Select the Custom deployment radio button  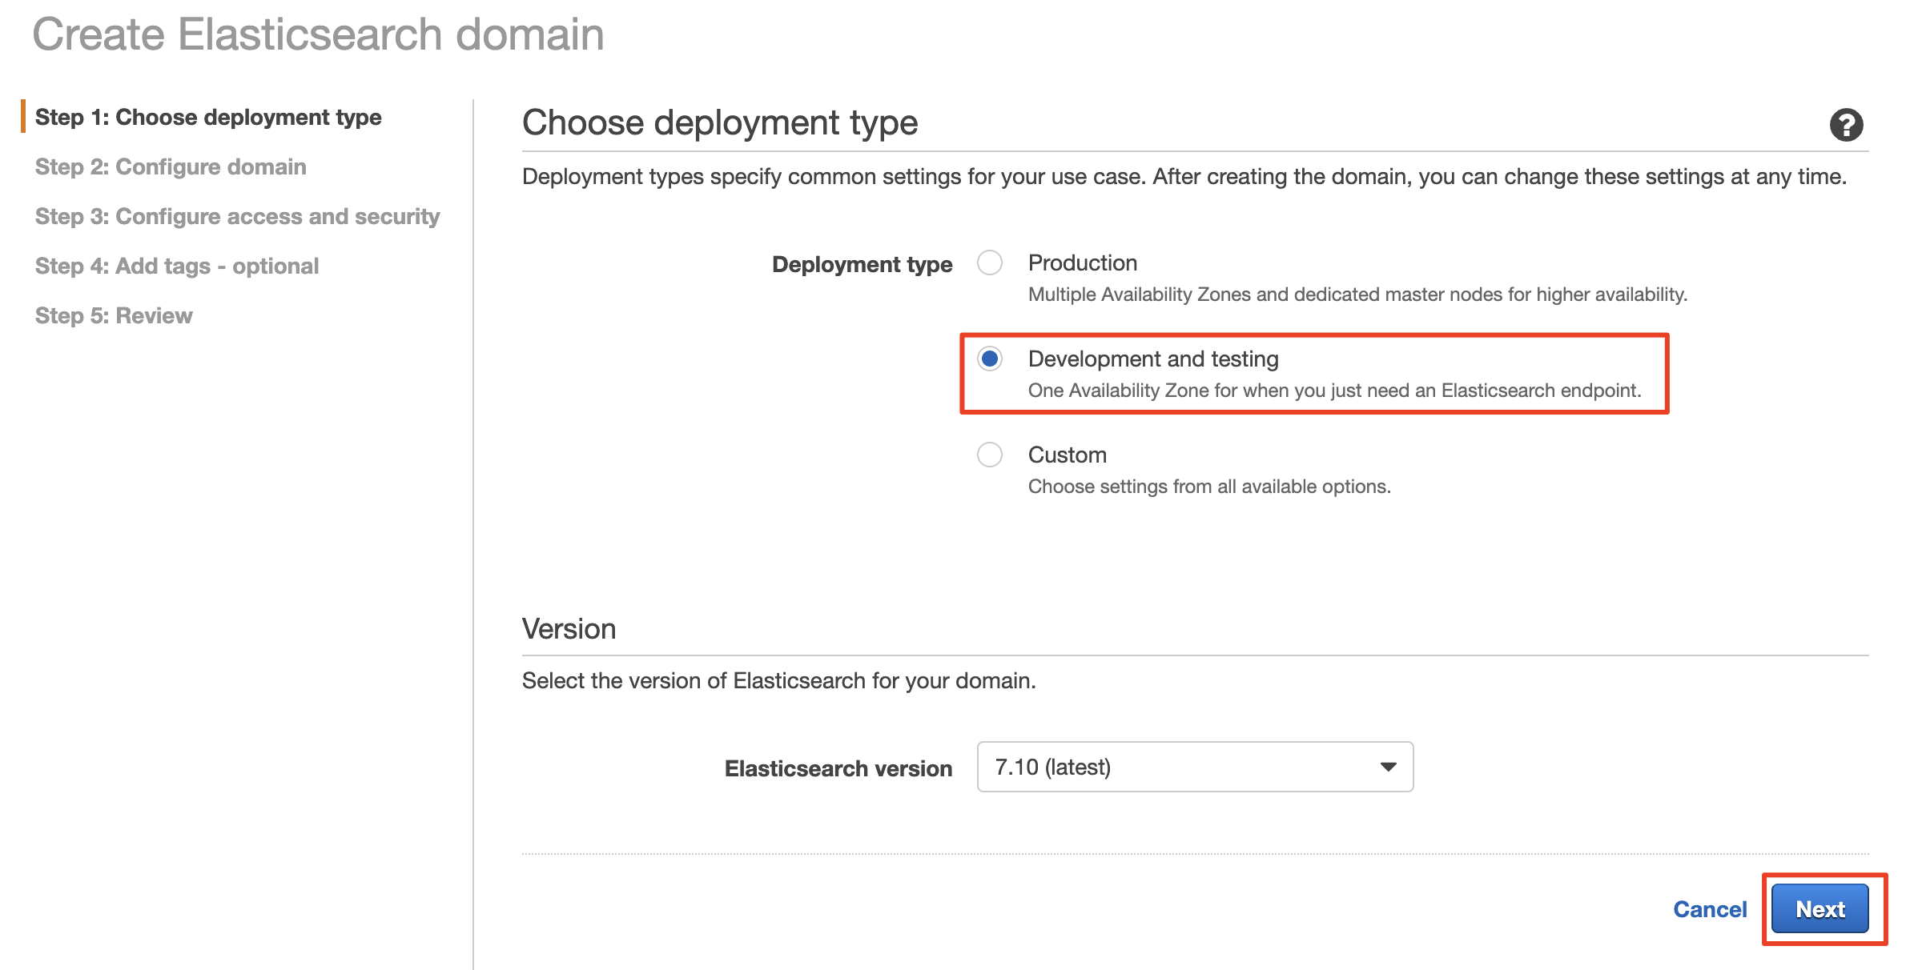pyautogui.click(x=990, y=455)
